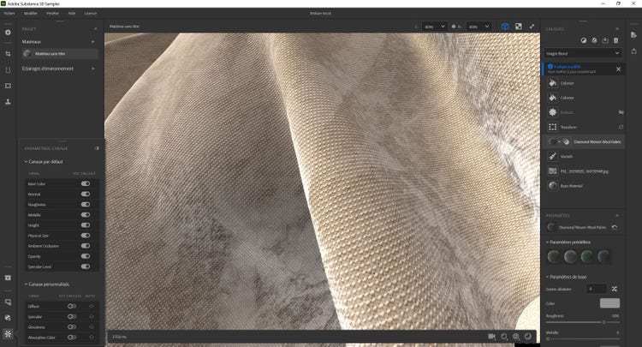This screenshot has width=642, height=347.
Task: Open the Aide menu
Action: point(72,13)
